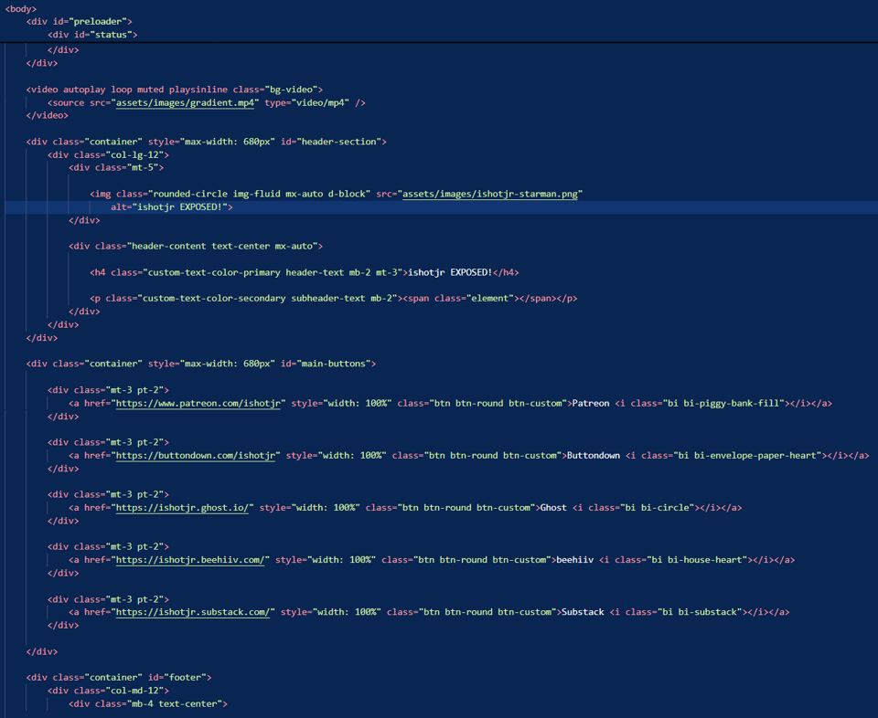Open the gradient.mp4 source path
The width and height of the screenshot is (878, 718).
pos(187,103)
